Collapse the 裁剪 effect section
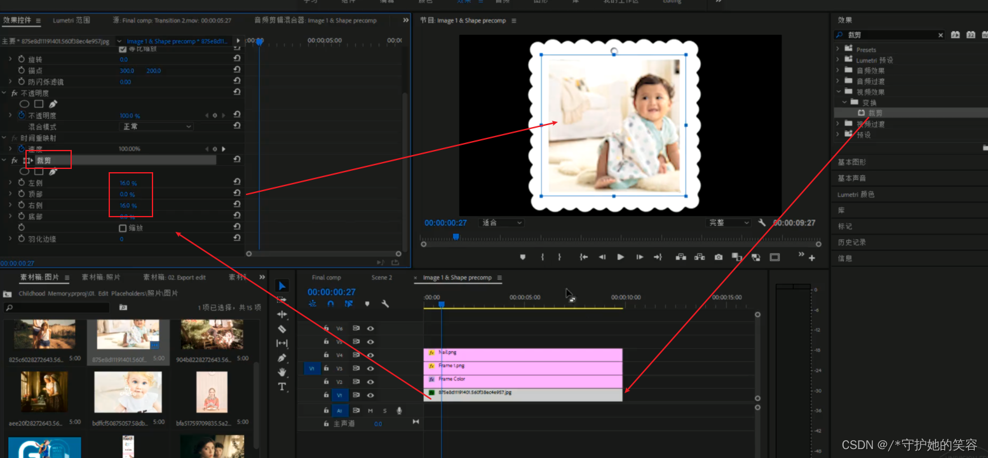This screenshot has height=458, width=988. (x=4, y=160)
